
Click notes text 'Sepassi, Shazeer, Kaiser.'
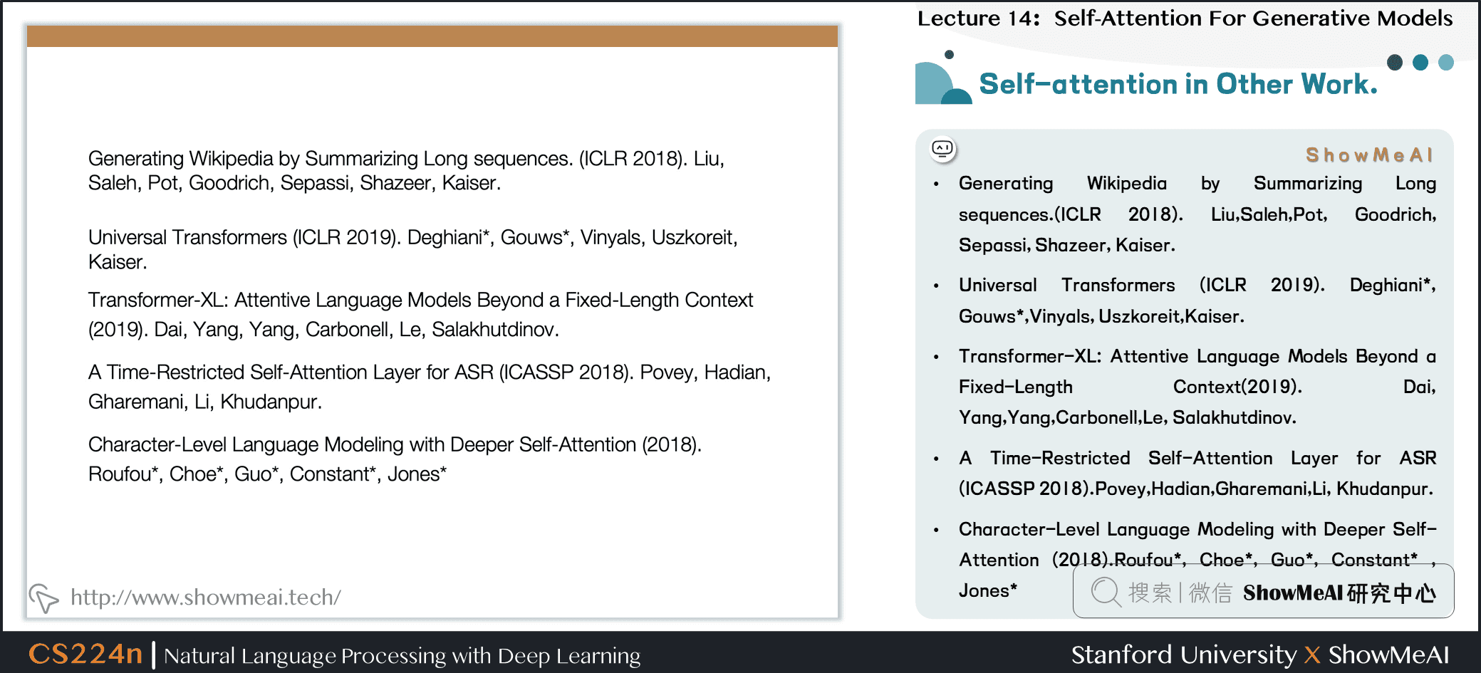point(1066,245)
